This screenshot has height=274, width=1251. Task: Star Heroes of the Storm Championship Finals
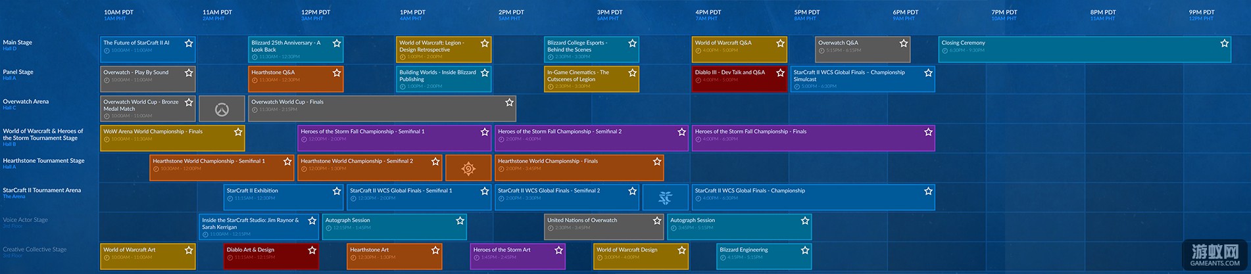pyautogui.click(x=929, y=132)
